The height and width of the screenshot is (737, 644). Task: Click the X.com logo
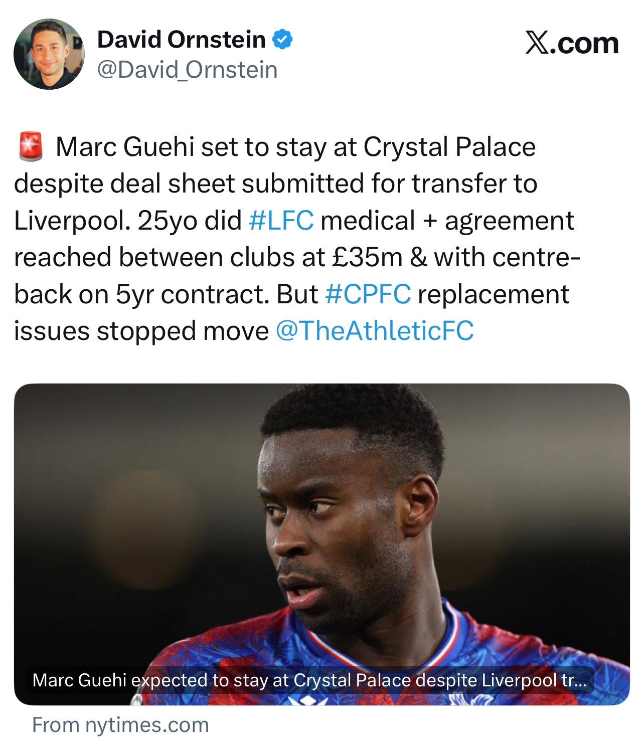tap(572, 43)
